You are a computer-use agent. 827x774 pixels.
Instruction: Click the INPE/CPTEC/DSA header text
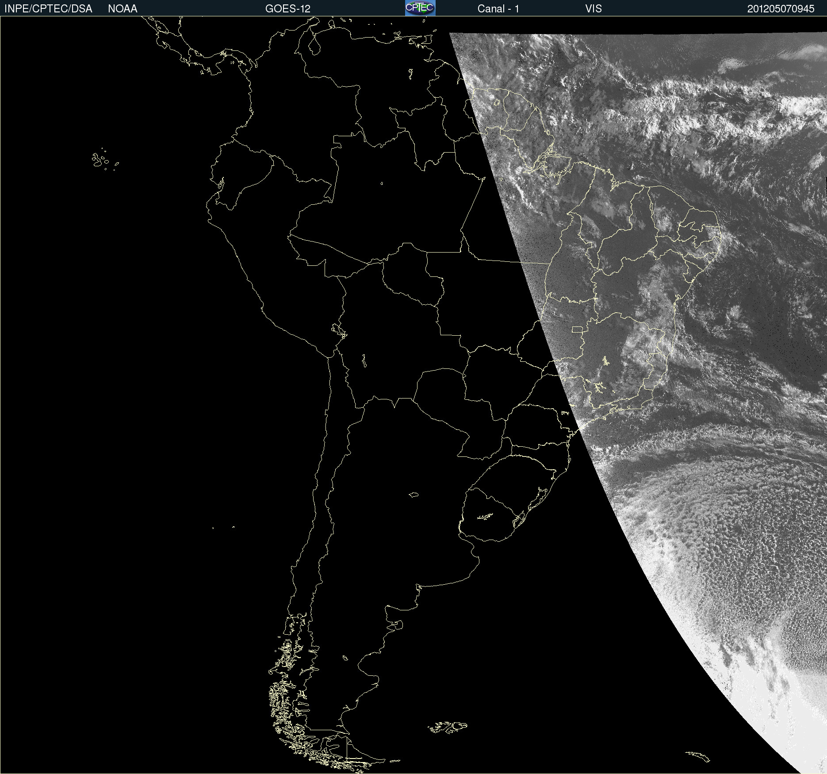coord(48,9)
